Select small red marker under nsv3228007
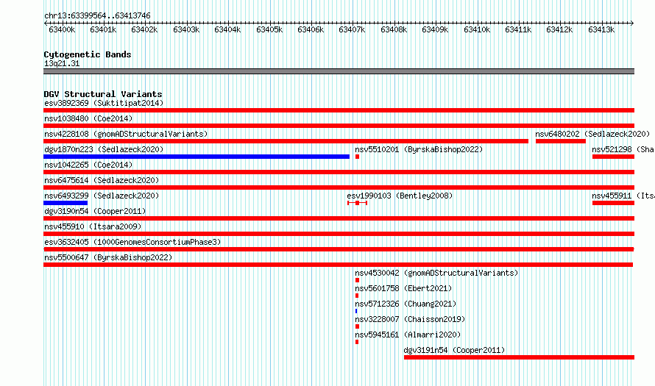The image size is (655, 386). click(357, 326)
